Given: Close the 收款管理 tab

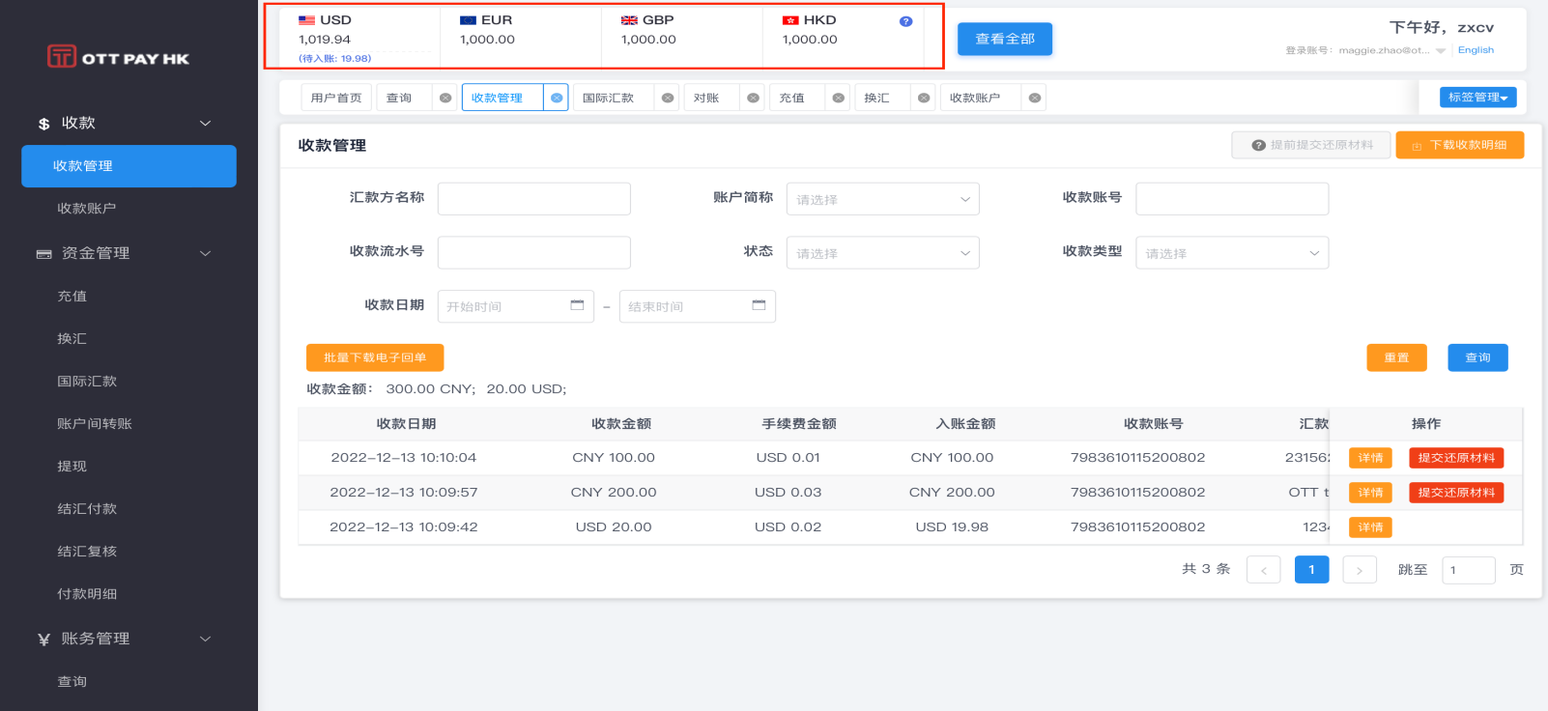Looking at the screenshot, I should [556, 98].
